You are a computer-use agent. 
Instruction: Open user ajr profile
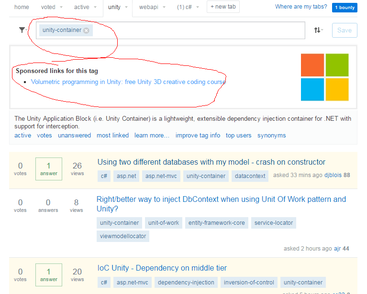(337, 249)
